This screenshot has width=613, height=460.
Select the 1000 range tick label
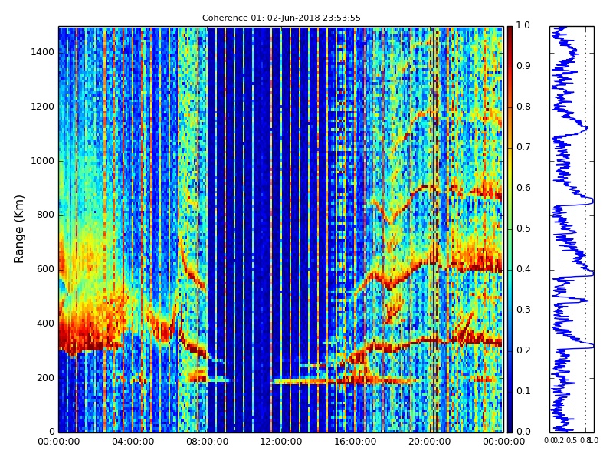tap(43, 161)
